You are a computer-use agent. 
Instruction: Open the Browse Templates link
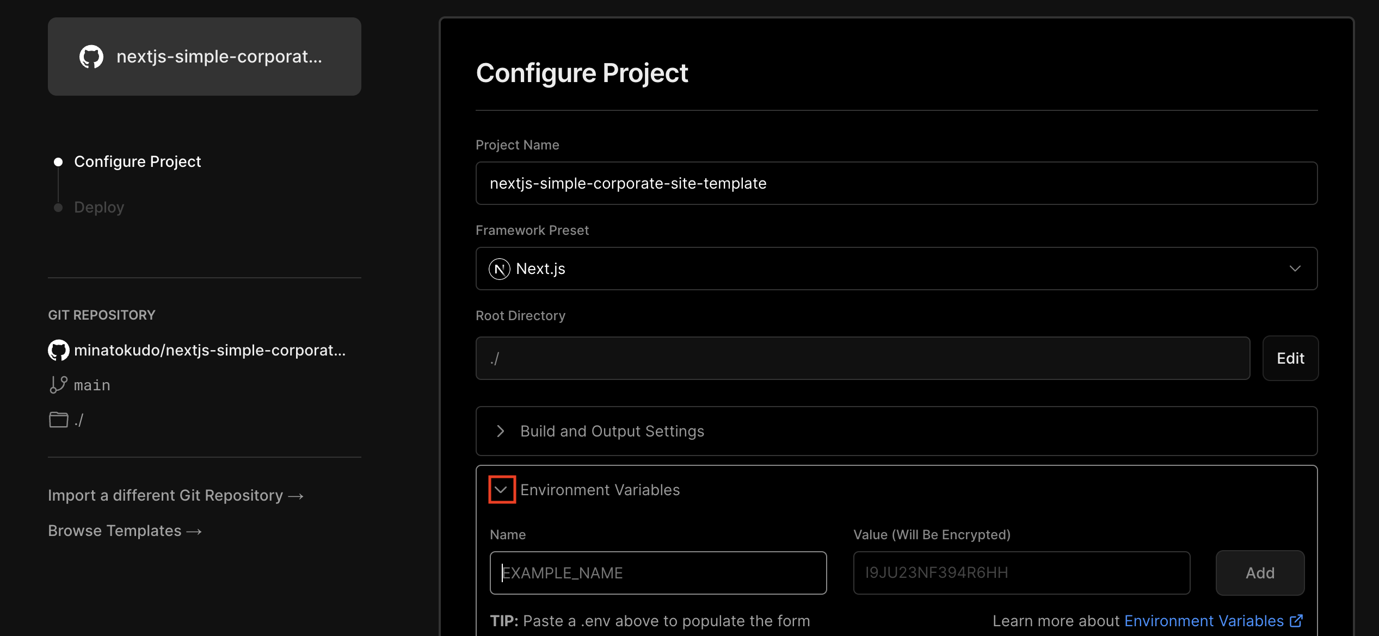point(125,531)
